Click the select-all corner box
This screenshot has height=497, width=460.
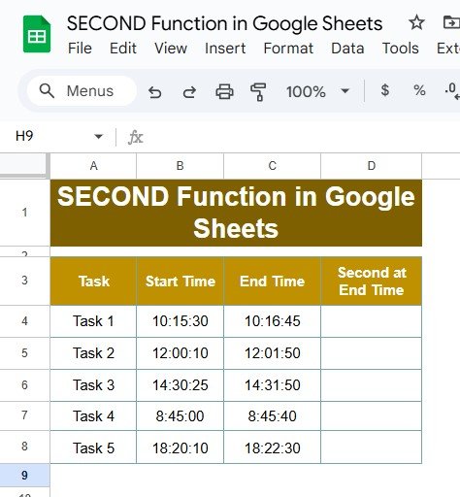[x=24, y=166]
